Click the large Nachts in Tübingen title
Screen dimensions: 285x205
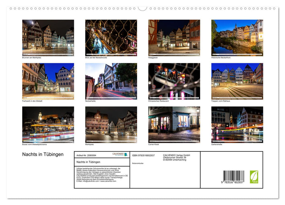point(43,154)
